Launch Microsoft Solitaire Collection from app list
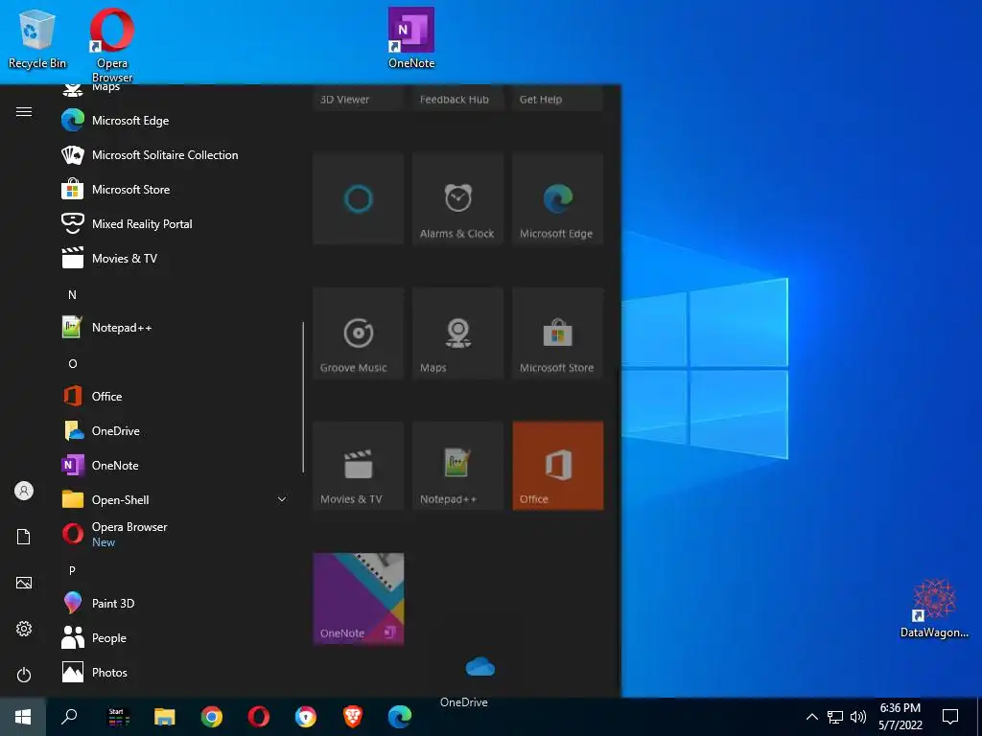The image size is (982, 736). (175, 154)
